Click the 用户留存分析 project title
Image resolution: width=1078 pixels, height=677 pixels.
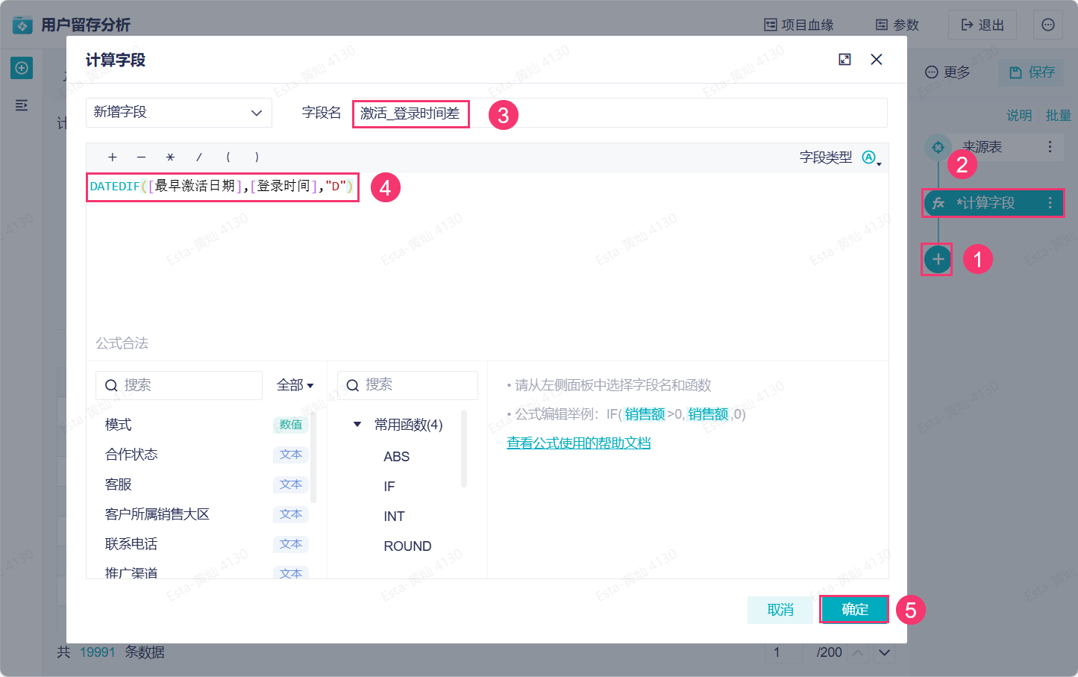[x=86, y=25]
